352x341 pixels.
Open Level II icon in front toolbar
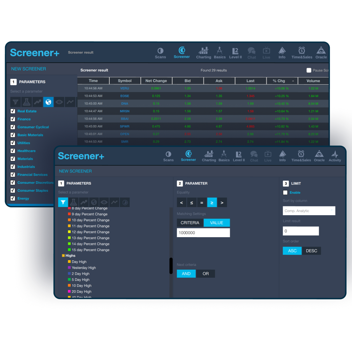tap(239, 156)
